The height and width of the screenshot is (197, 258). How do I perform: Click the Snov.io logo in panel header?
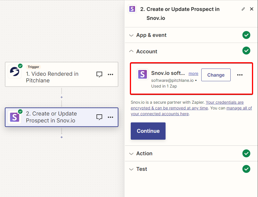[x=132, y=9]
